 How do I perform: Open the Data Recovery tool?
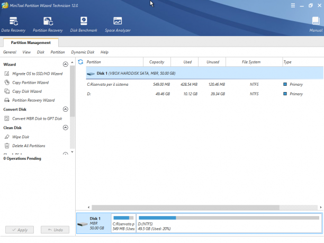13,24
